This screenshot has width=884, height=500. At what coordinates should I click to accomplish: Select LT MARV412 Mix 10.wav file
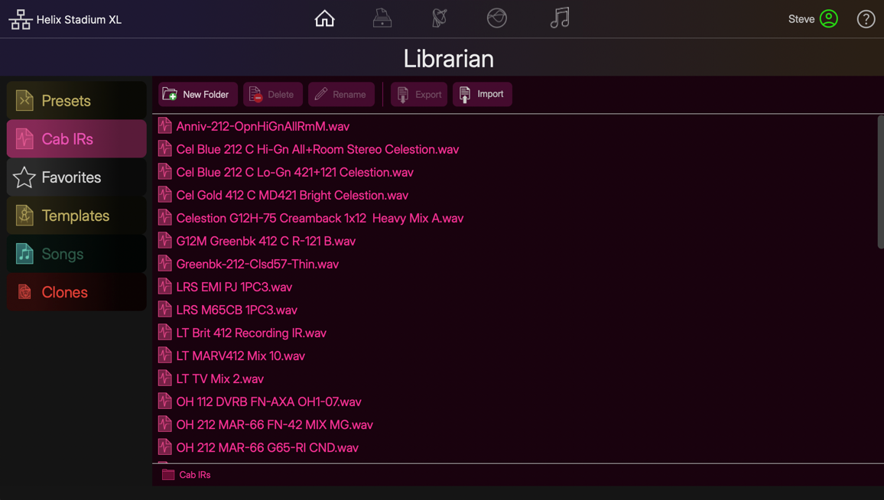click(240, 356)
